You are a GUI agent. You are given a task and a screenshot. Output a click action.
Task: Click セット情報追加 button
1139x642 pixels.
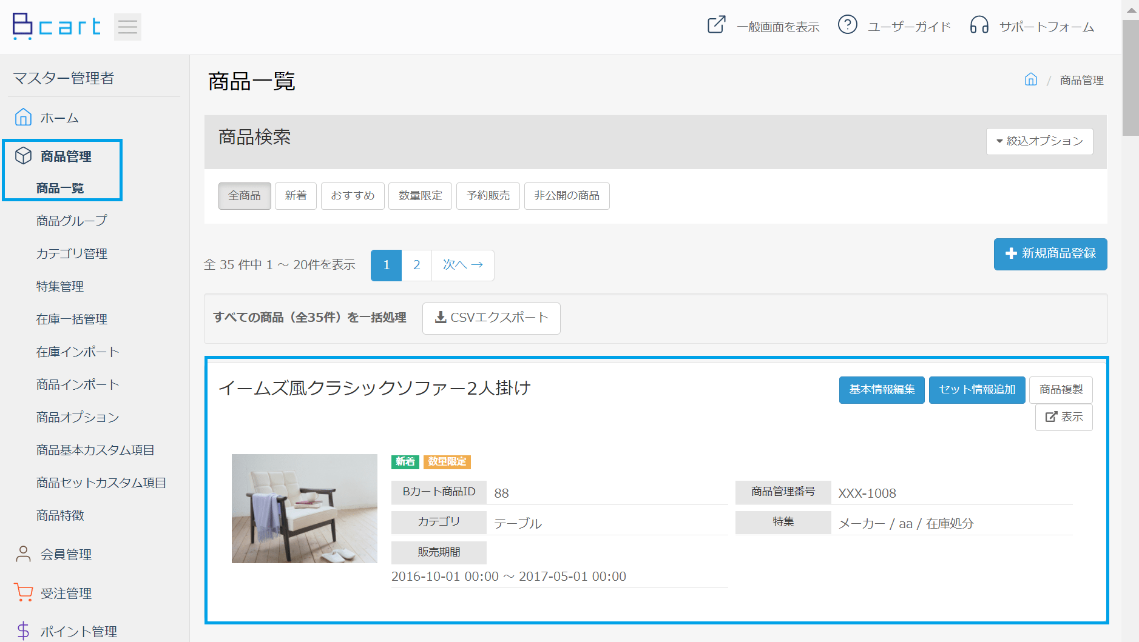pos(977,390)
